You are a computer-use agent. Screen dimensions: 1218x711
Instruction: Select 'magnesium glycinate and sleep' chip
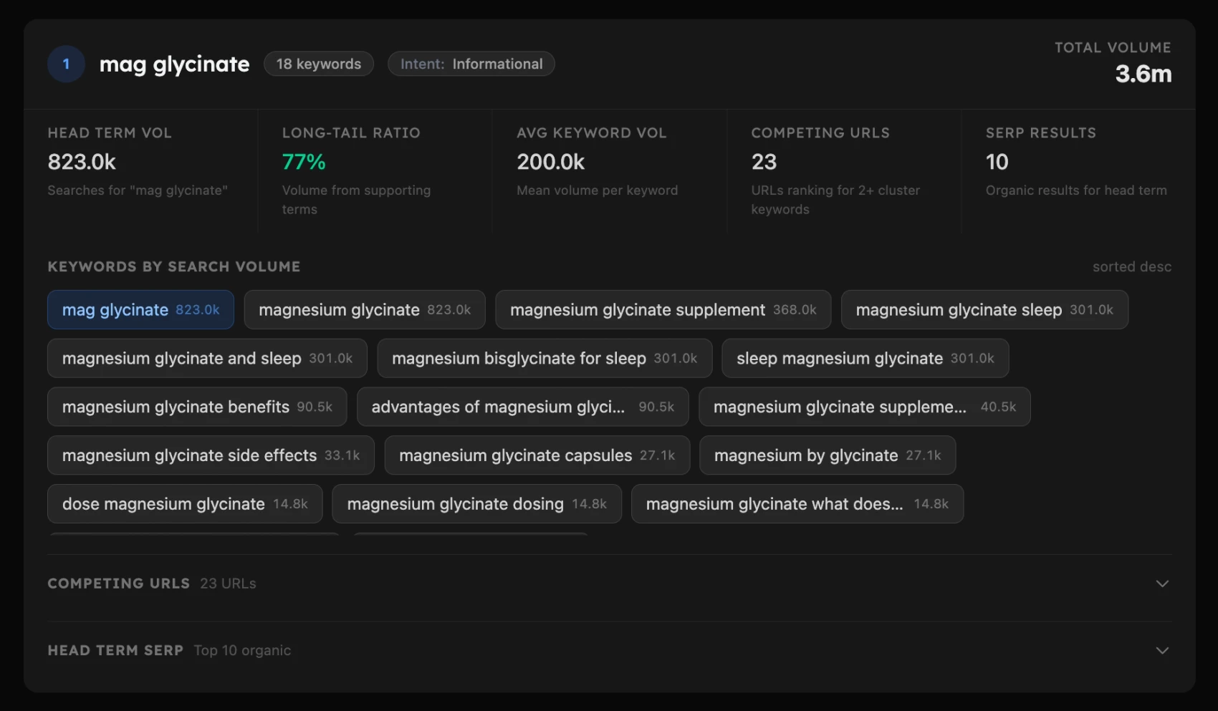[x=207, y=358]
